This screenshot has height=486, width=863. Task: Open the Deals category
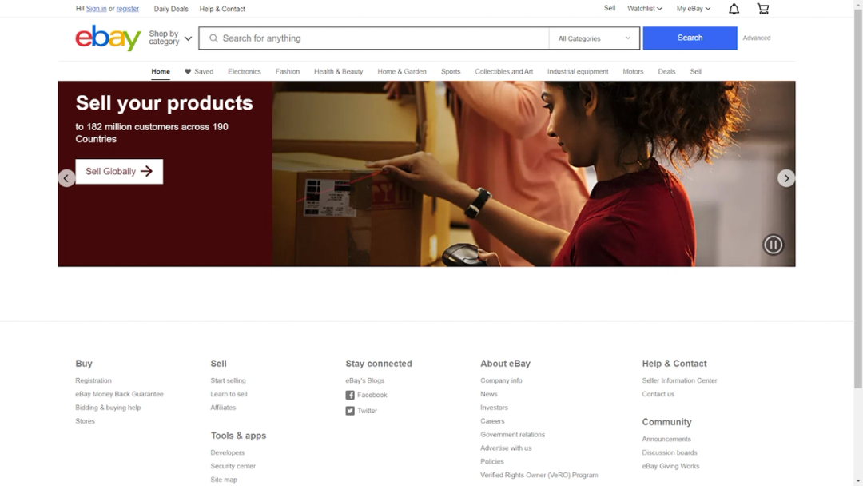click(666, 72)
